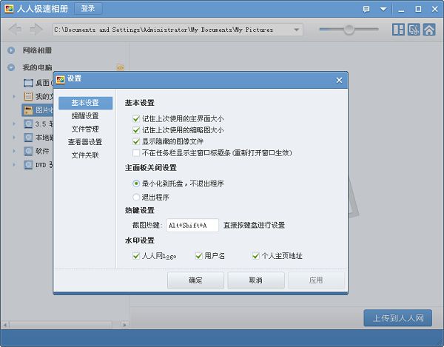444x347 pixels.
Task: Enable 不在任务栏显示主窗口标题条 checkbox
Action: click(136, 153)
